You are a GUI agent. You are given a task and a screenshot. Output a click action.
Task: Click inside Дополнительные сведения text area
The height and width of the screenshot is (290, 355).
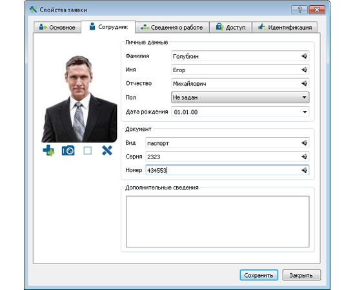pyautogui.click(x=218, y=222)
